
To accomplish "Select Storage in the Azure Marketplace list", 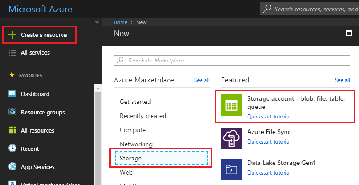I will [x=131, y=158].
